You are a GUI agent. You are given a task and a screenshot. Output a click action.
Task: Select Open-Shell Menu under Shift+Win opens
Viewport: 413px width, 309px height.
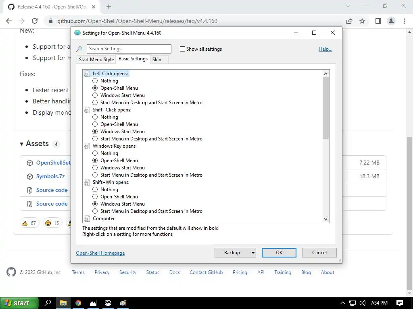(x=95, y=196)
